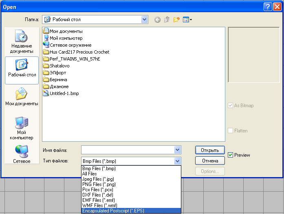Screen dimensions: 284x214
Task: Toggle the As Bitmap checkbox
Action: click(x=231, y=106)
